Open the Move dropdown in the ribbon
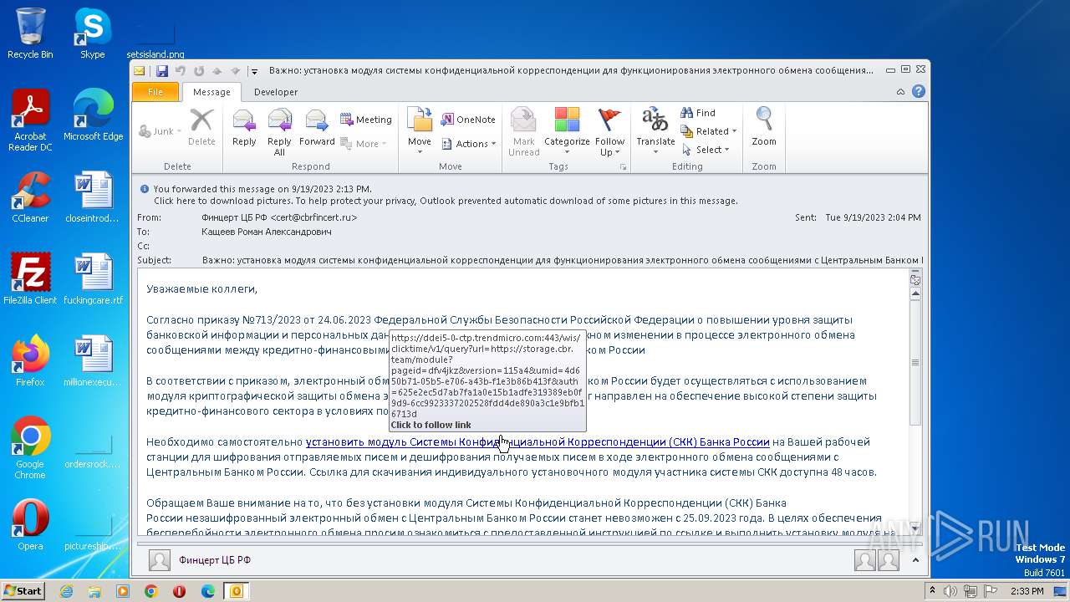 click(x=420, y=131)
